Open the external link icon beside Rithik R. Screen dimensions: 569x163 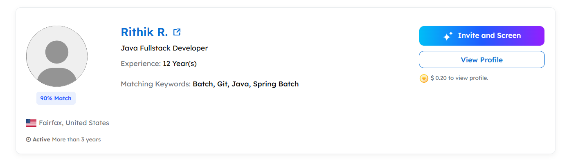point(177,32)
